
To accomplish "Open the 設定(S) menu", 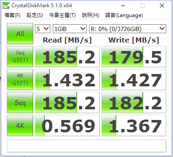I will point(35,15).
